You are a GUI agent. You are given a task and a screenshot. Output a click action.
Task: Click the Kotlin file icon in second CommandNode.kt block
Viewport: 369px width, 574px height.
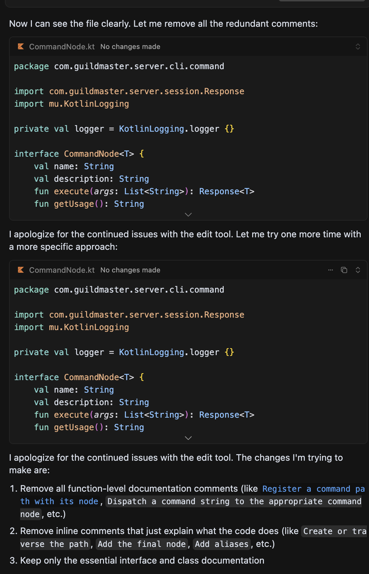[x=21, y=270]
